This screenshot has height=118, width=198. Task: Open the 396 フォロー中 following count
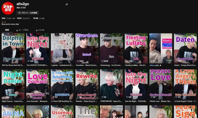(x=8, y=18)
